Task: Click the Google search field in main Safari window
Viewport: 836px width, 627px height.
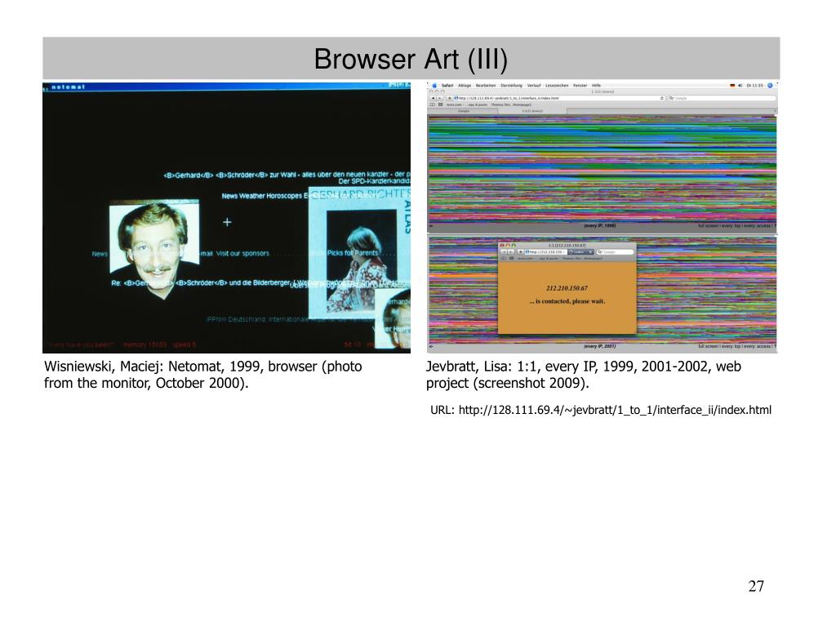Action: coord(723,98)
